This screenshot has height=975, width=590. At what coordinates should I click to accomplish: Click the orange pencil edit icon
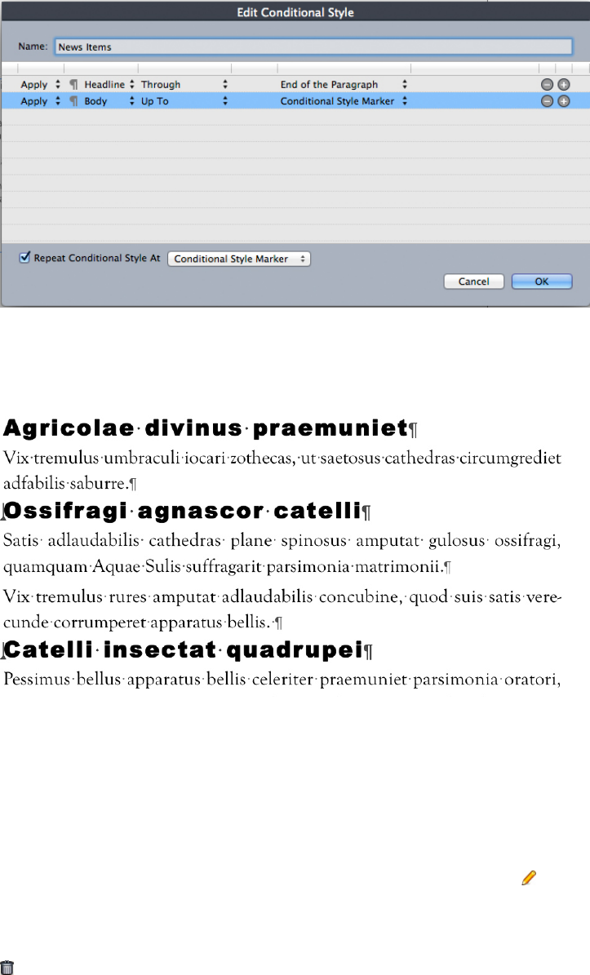[x=529, y=877]
